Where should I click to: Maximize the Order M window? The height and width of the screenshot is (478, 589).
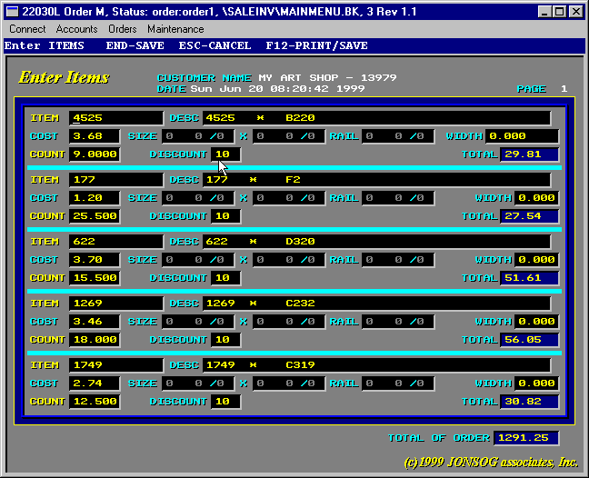pyautogui.click(x=559, y=12)
